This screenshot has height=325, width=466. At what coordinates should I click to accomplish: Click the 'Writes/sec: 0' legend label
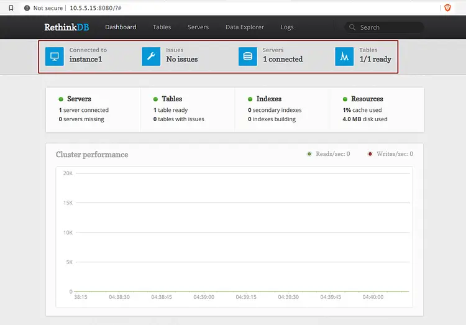(x=395, y=154)
